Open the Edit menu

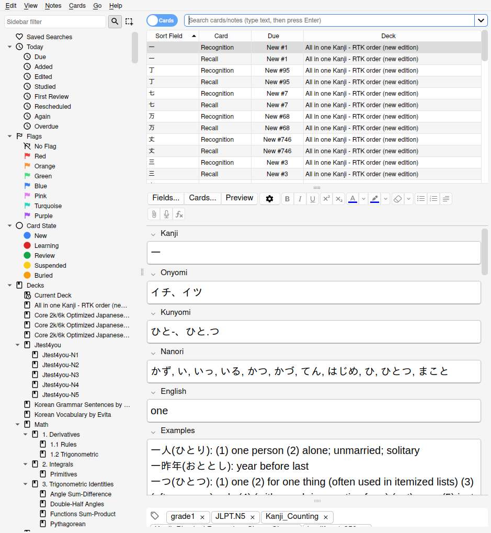click(x=11, y=6)
